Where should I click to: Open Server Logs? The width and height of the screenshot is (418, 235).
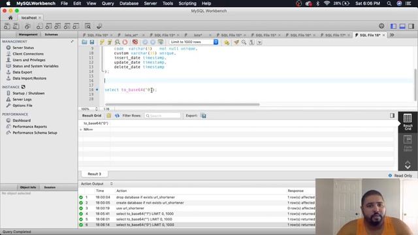tap(22, 99)
